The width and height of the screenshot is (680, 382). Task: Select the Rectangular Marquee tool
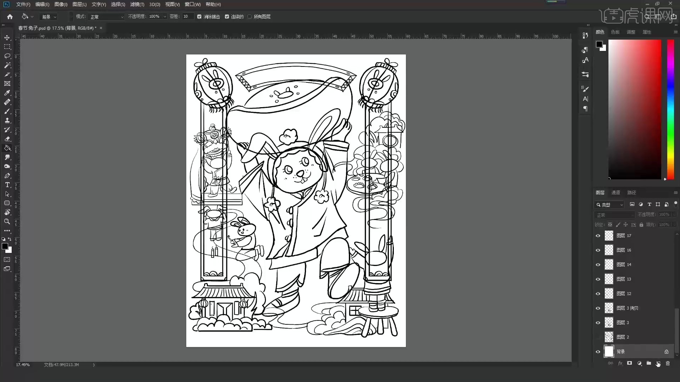(x=7, y=47)
